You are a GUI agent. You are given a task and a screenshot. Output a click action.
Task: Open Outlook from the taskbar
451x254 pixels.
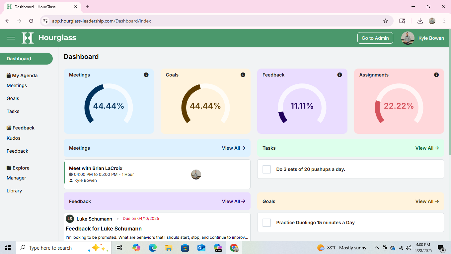(201, 248)
